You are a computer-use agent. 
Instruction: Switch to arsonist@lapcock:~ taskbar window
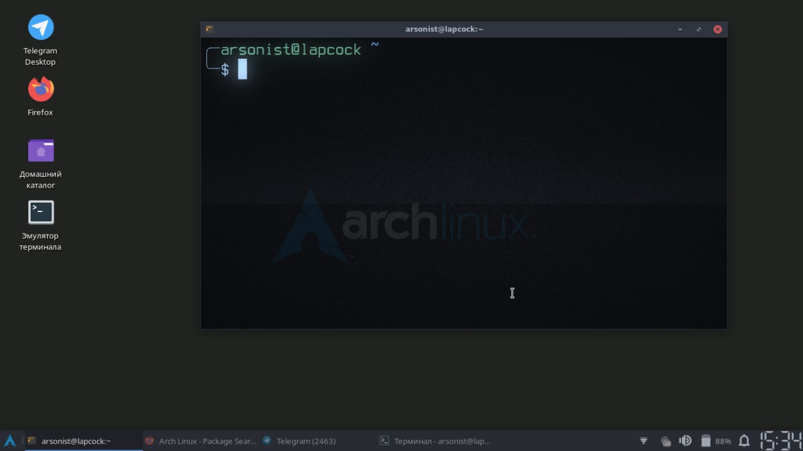(83, 441)
